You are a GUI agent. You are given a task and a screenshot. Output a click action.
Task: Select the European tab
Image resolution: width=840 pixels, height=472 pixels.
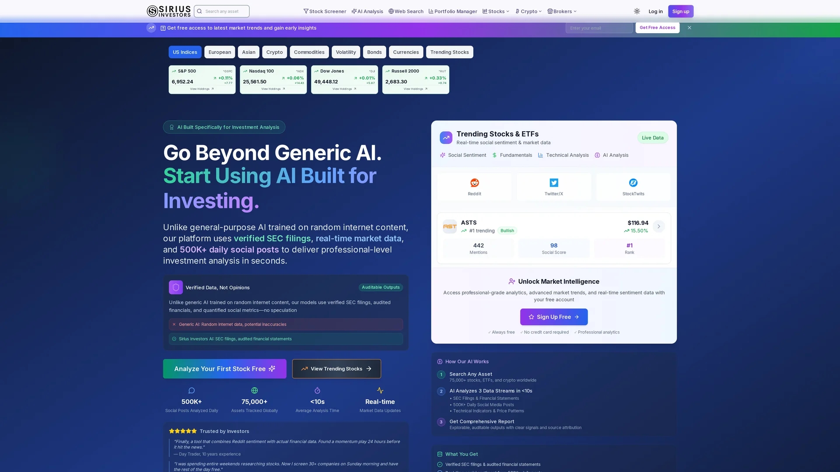pos(220,52)
